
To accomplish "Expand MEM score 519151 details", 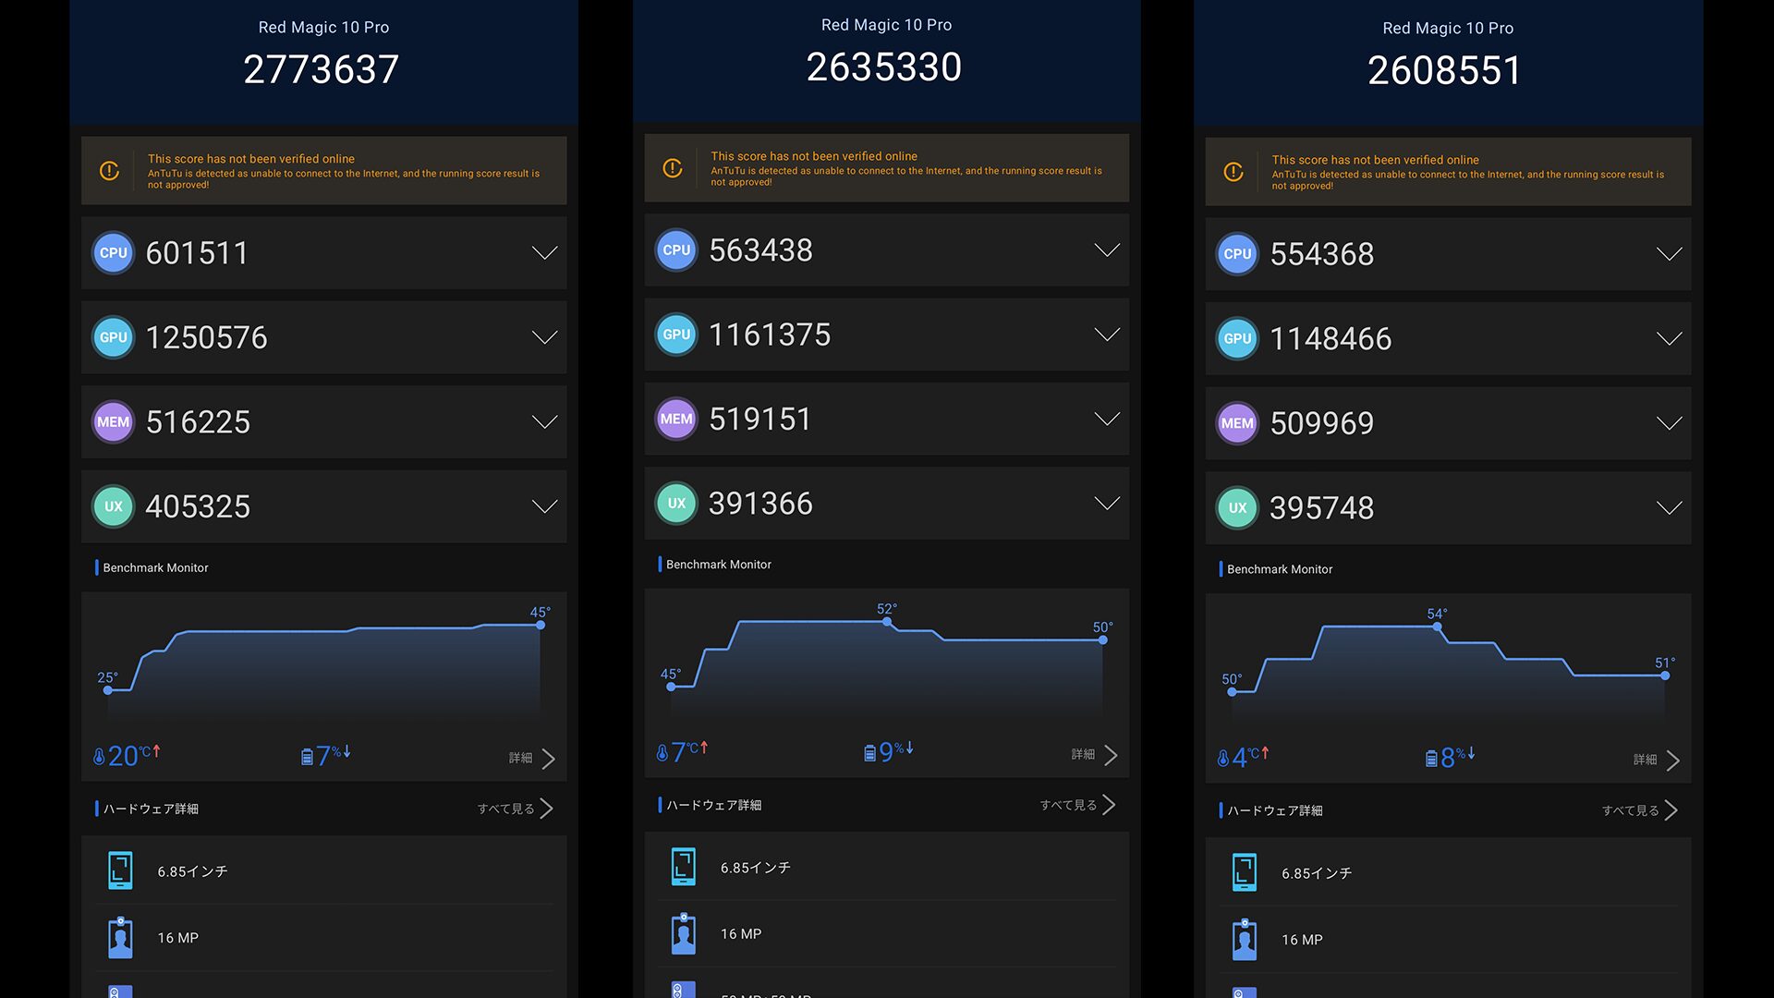I will point(1107,419).
